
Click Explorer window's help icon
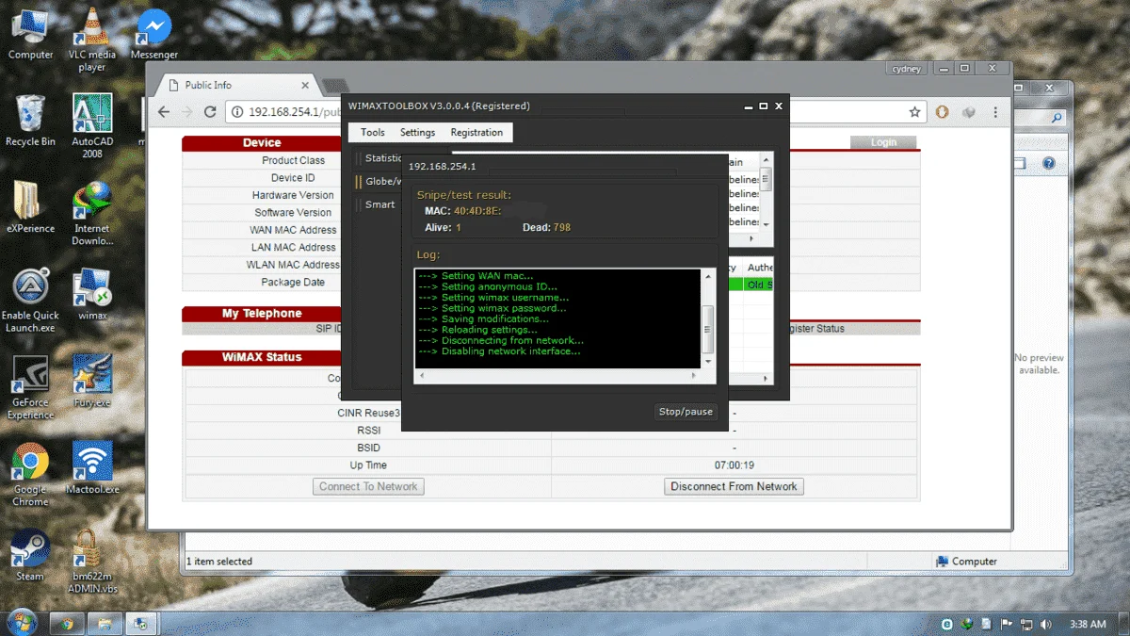click(1048, 164)
